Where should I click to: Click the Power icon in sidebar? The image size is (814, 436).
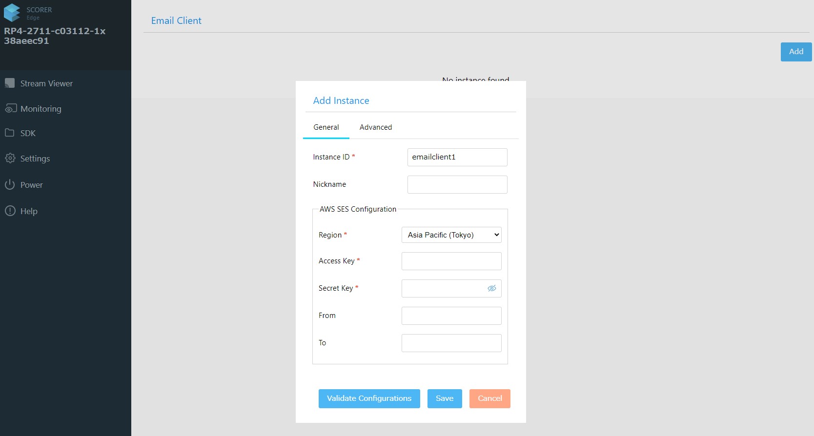(x=10, y=184)
